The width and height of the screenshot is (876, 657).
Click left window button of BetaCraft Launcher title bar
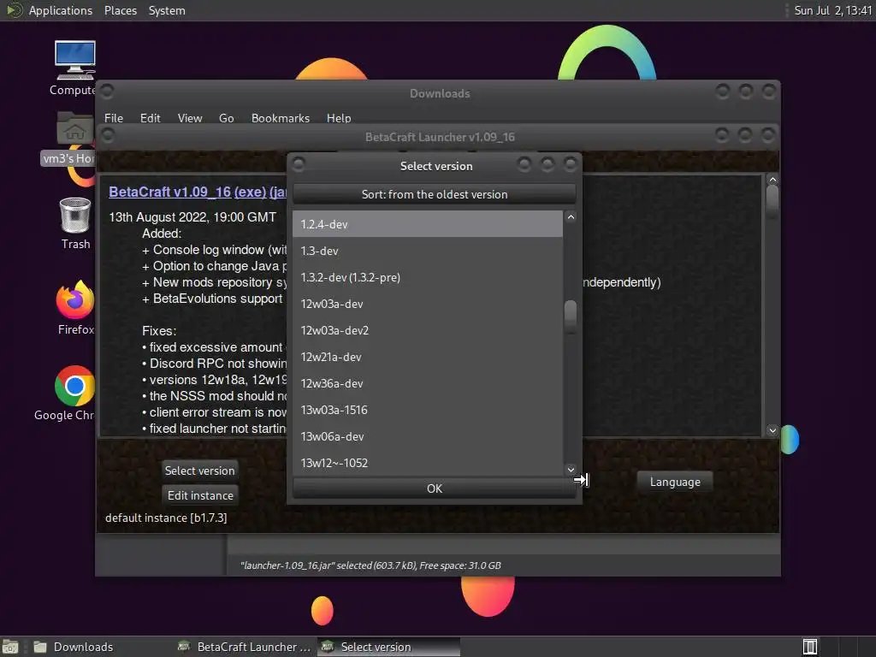click(x=108, y=134)
